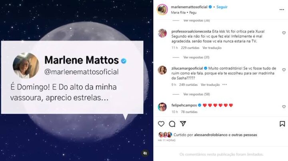Save post with bookmark icon
Viewport: 288px width, 161px height.
282,124
